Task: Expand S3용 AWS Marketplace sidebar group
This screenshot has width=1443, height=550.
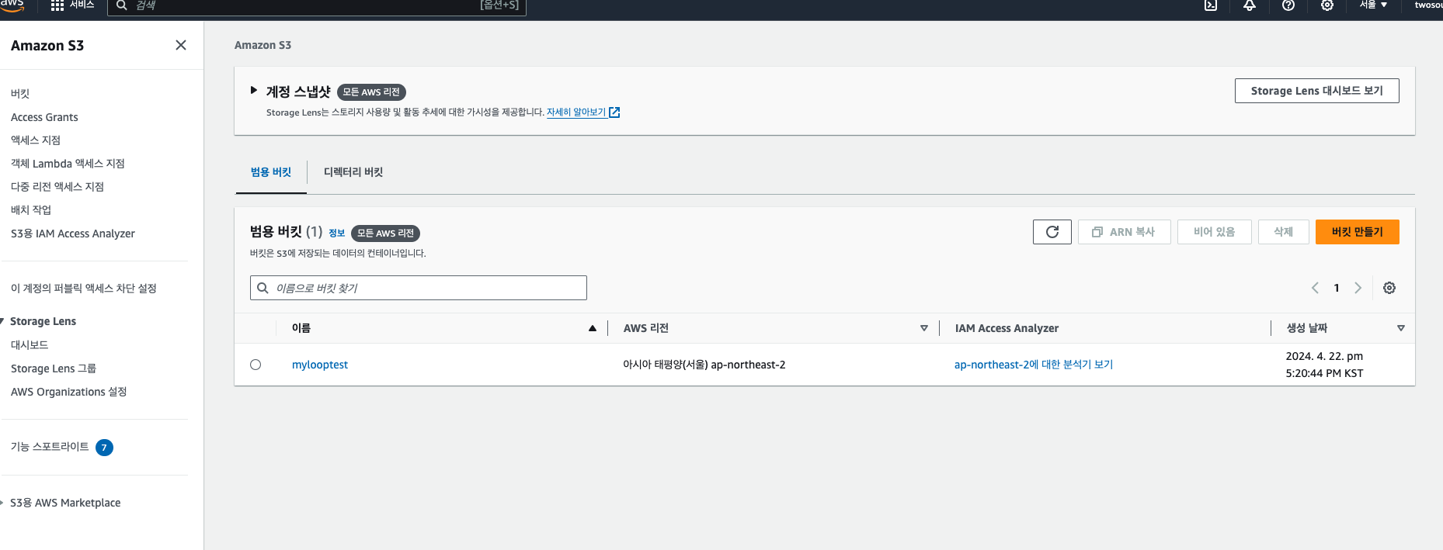Action: [2, 503]
